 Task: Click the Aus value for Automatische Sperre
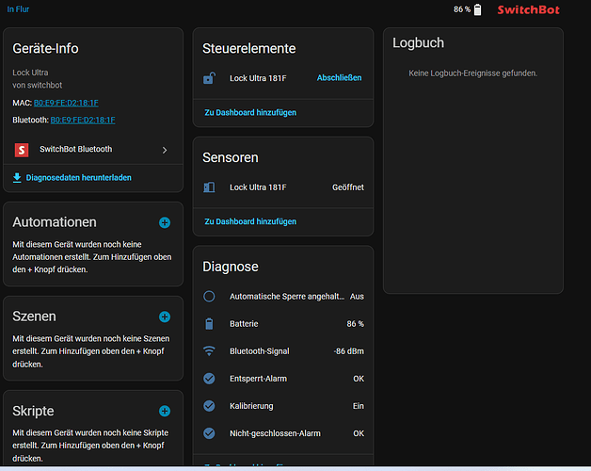357,297
